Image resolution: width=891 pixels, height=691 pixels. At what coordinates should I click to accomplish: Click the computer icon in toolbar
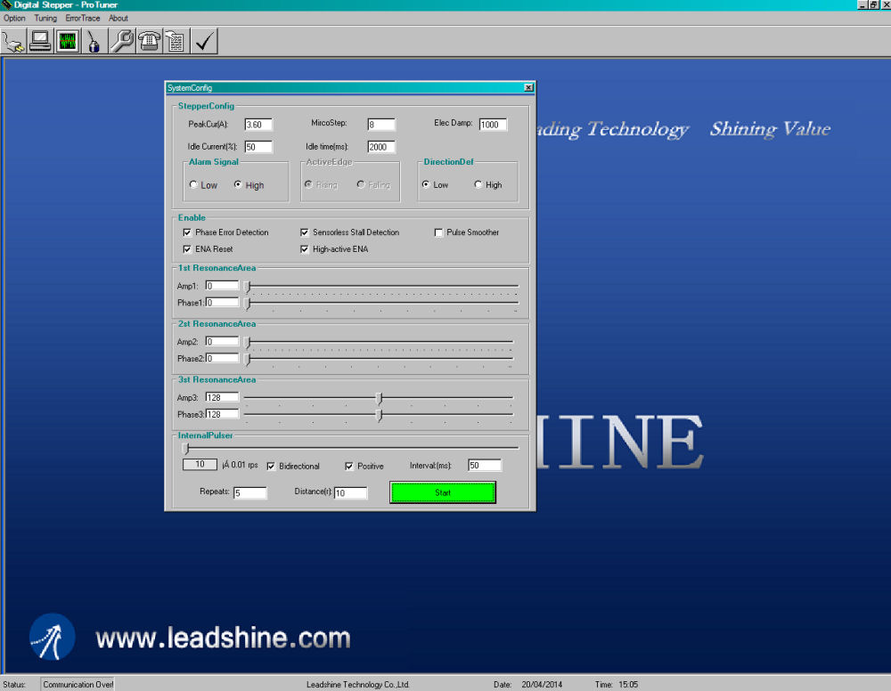pos(40,41)
